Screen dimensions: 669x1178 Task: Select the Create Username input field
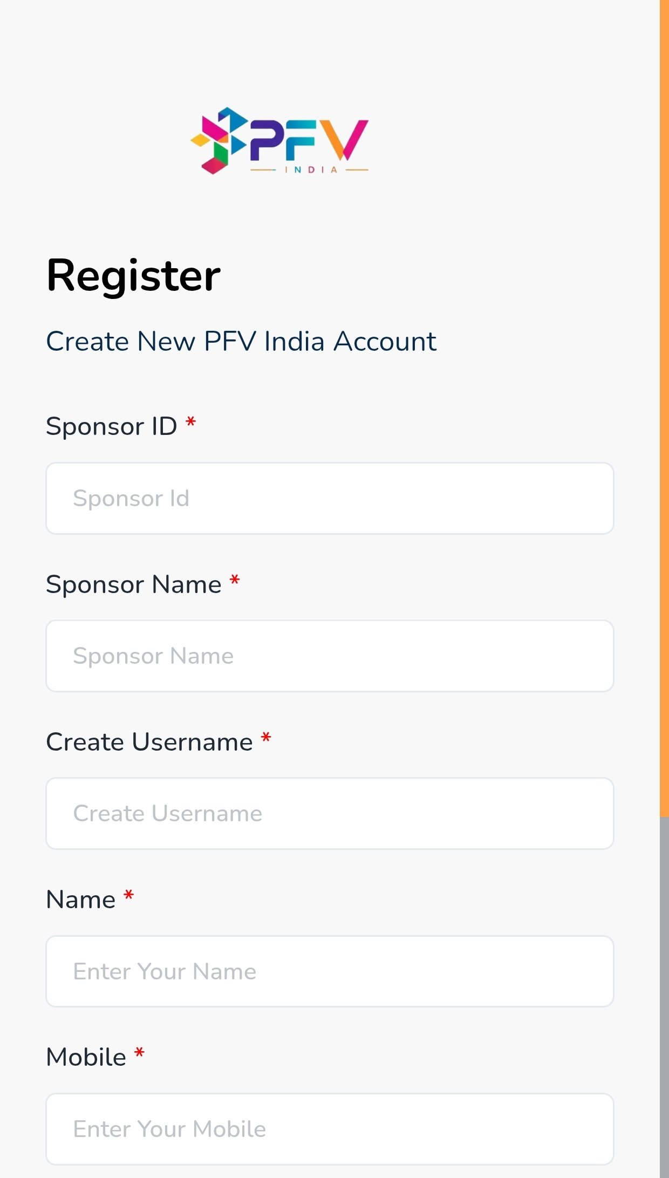(x=330, y=813)
